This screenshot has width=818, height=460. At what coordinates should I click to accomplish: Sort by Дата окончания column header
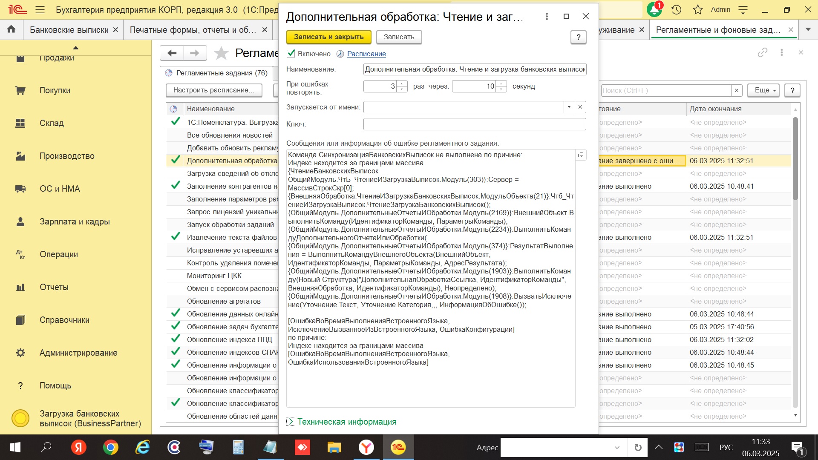739,109
